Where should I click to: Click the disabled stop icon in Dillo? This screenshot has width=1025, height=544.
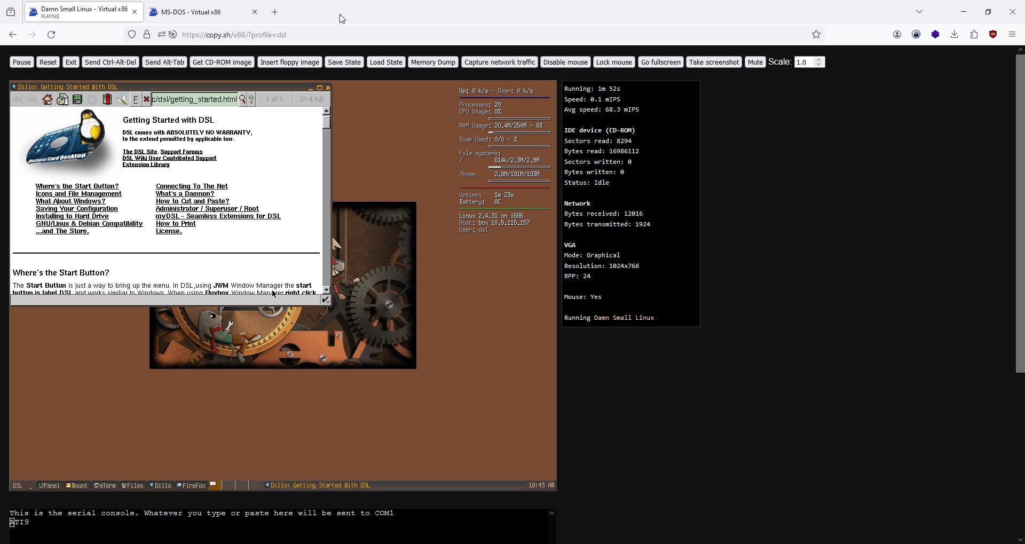click(x=92, y=99)
